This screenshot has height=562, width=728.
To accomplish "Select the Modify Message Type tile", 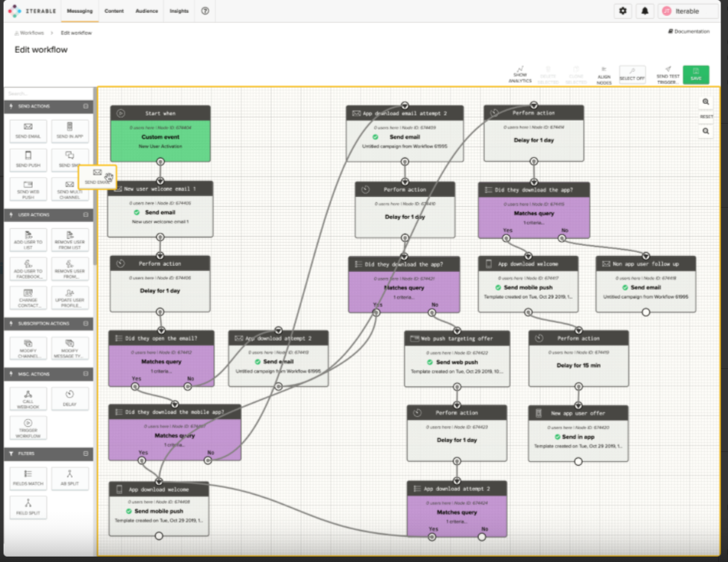I will point(70,348).
